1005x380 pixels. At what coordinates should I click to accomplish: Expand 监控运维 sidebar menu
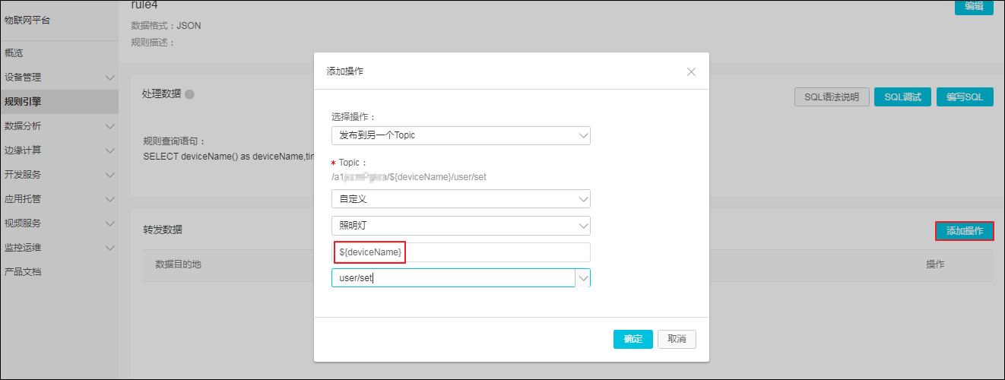59,248
